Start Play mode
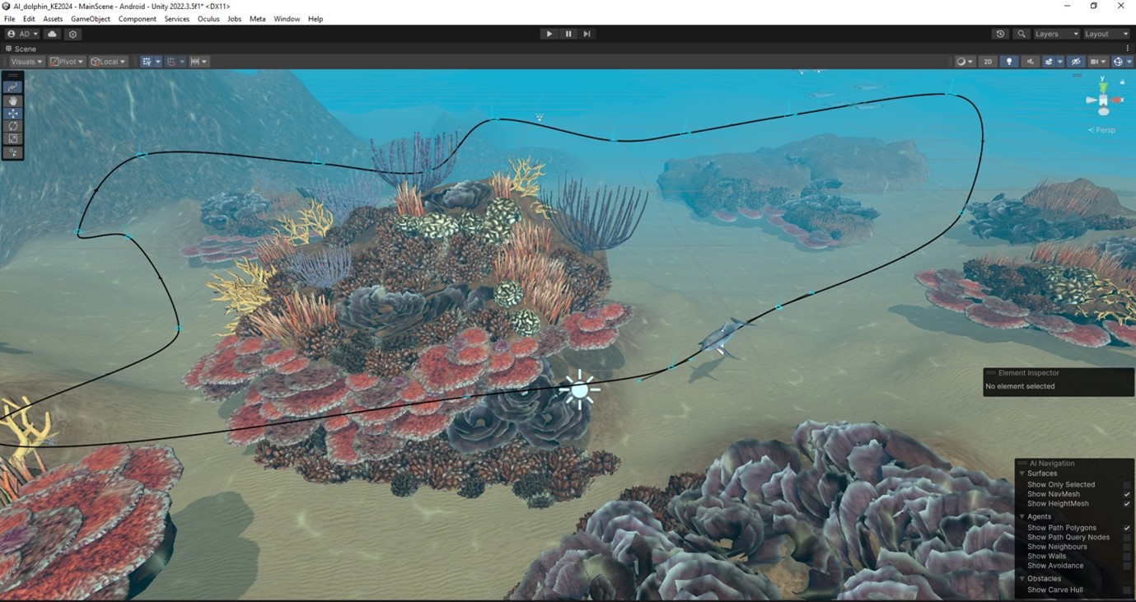 pyautogui.click(x=549, y=34)
